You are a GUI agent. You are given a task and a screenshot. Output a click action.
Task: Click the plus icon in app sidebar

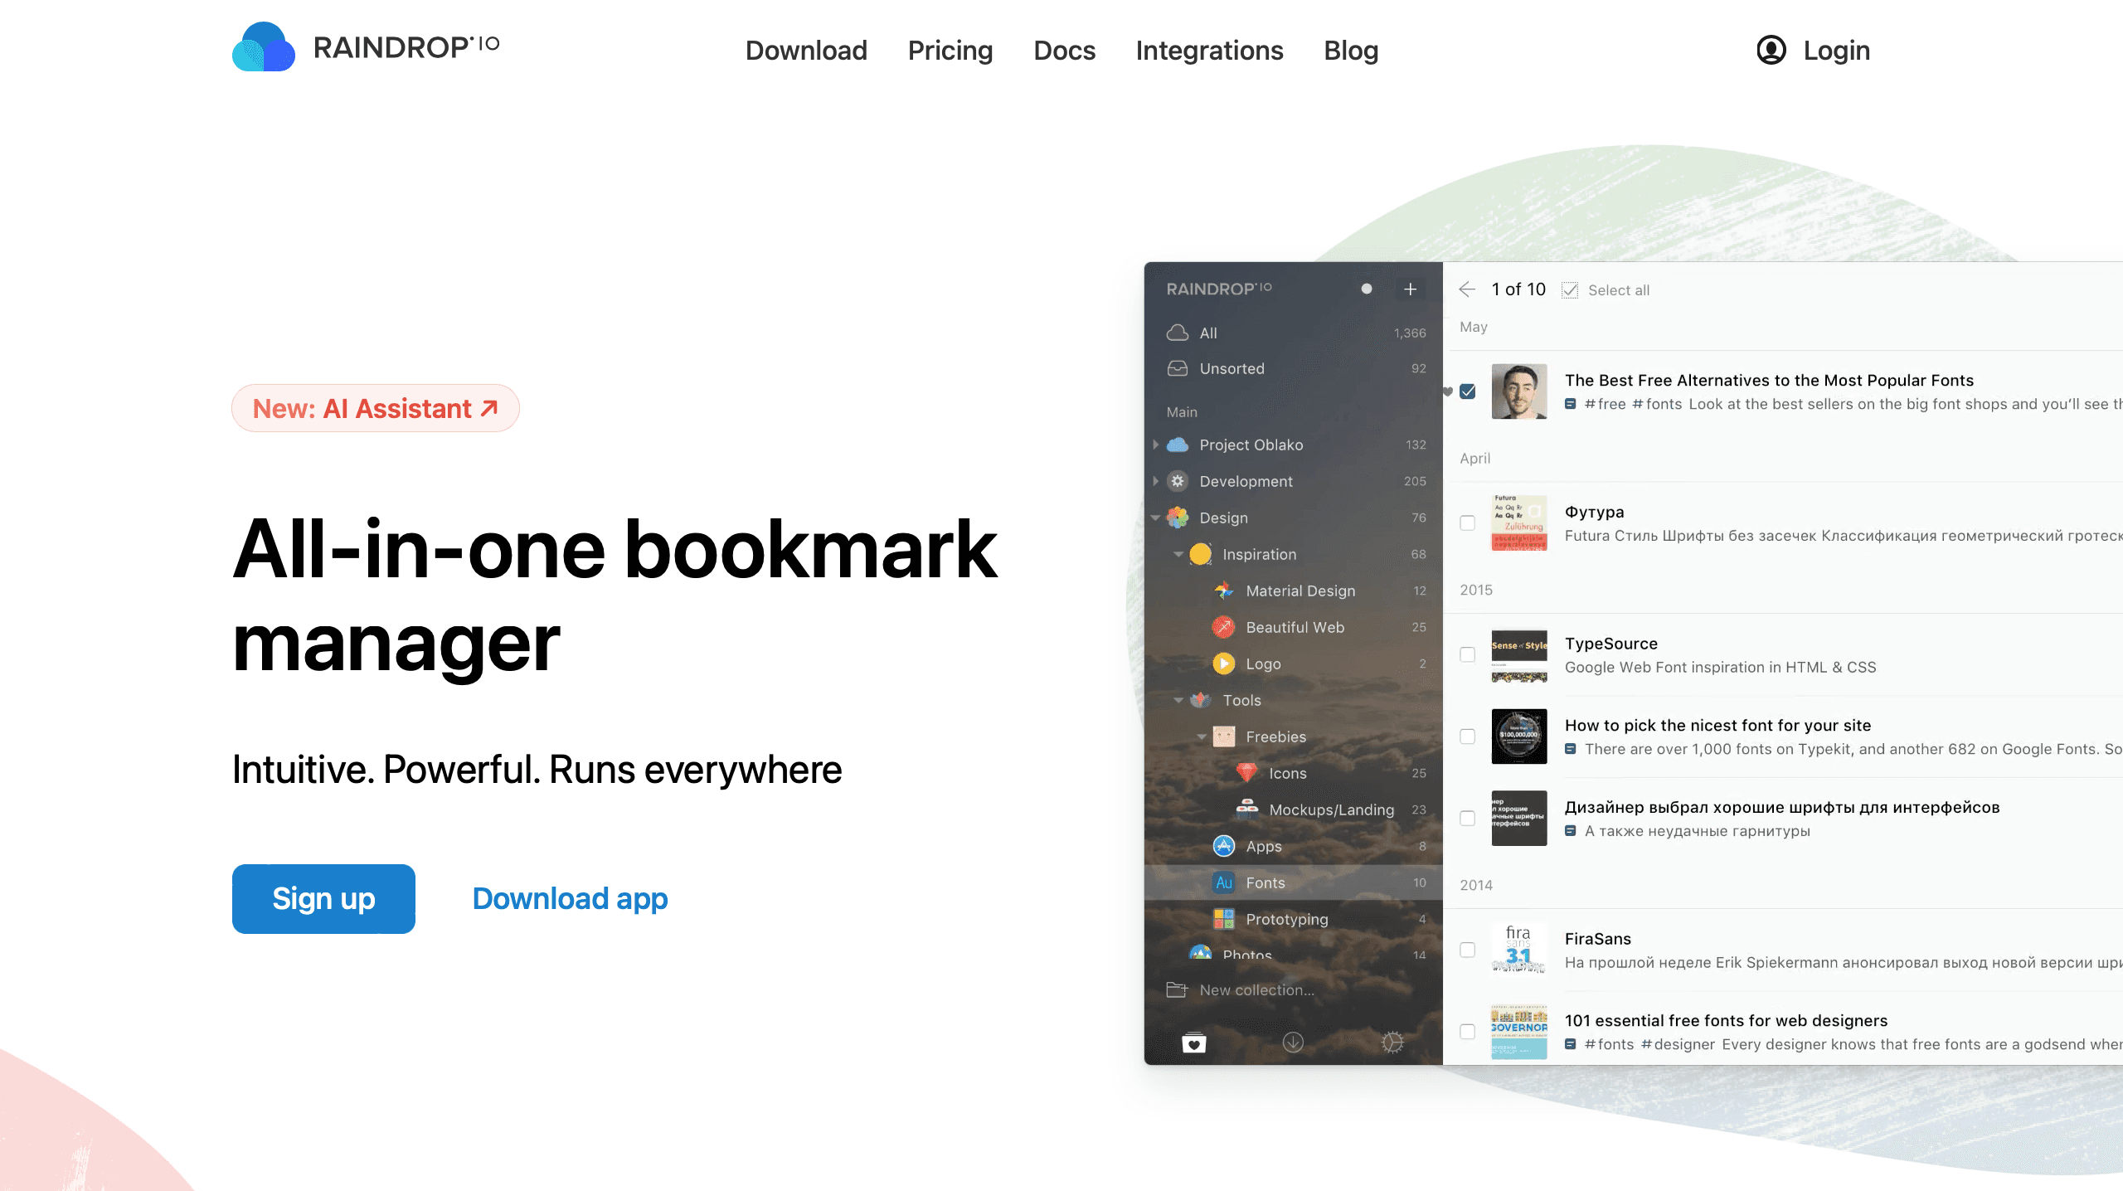pyautogui.click(x=1410, y=289)
